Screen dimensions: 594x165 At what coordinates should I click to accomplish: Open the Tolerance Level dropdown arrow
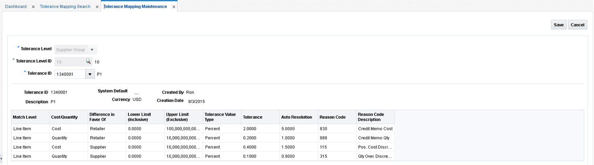(92, 50)
